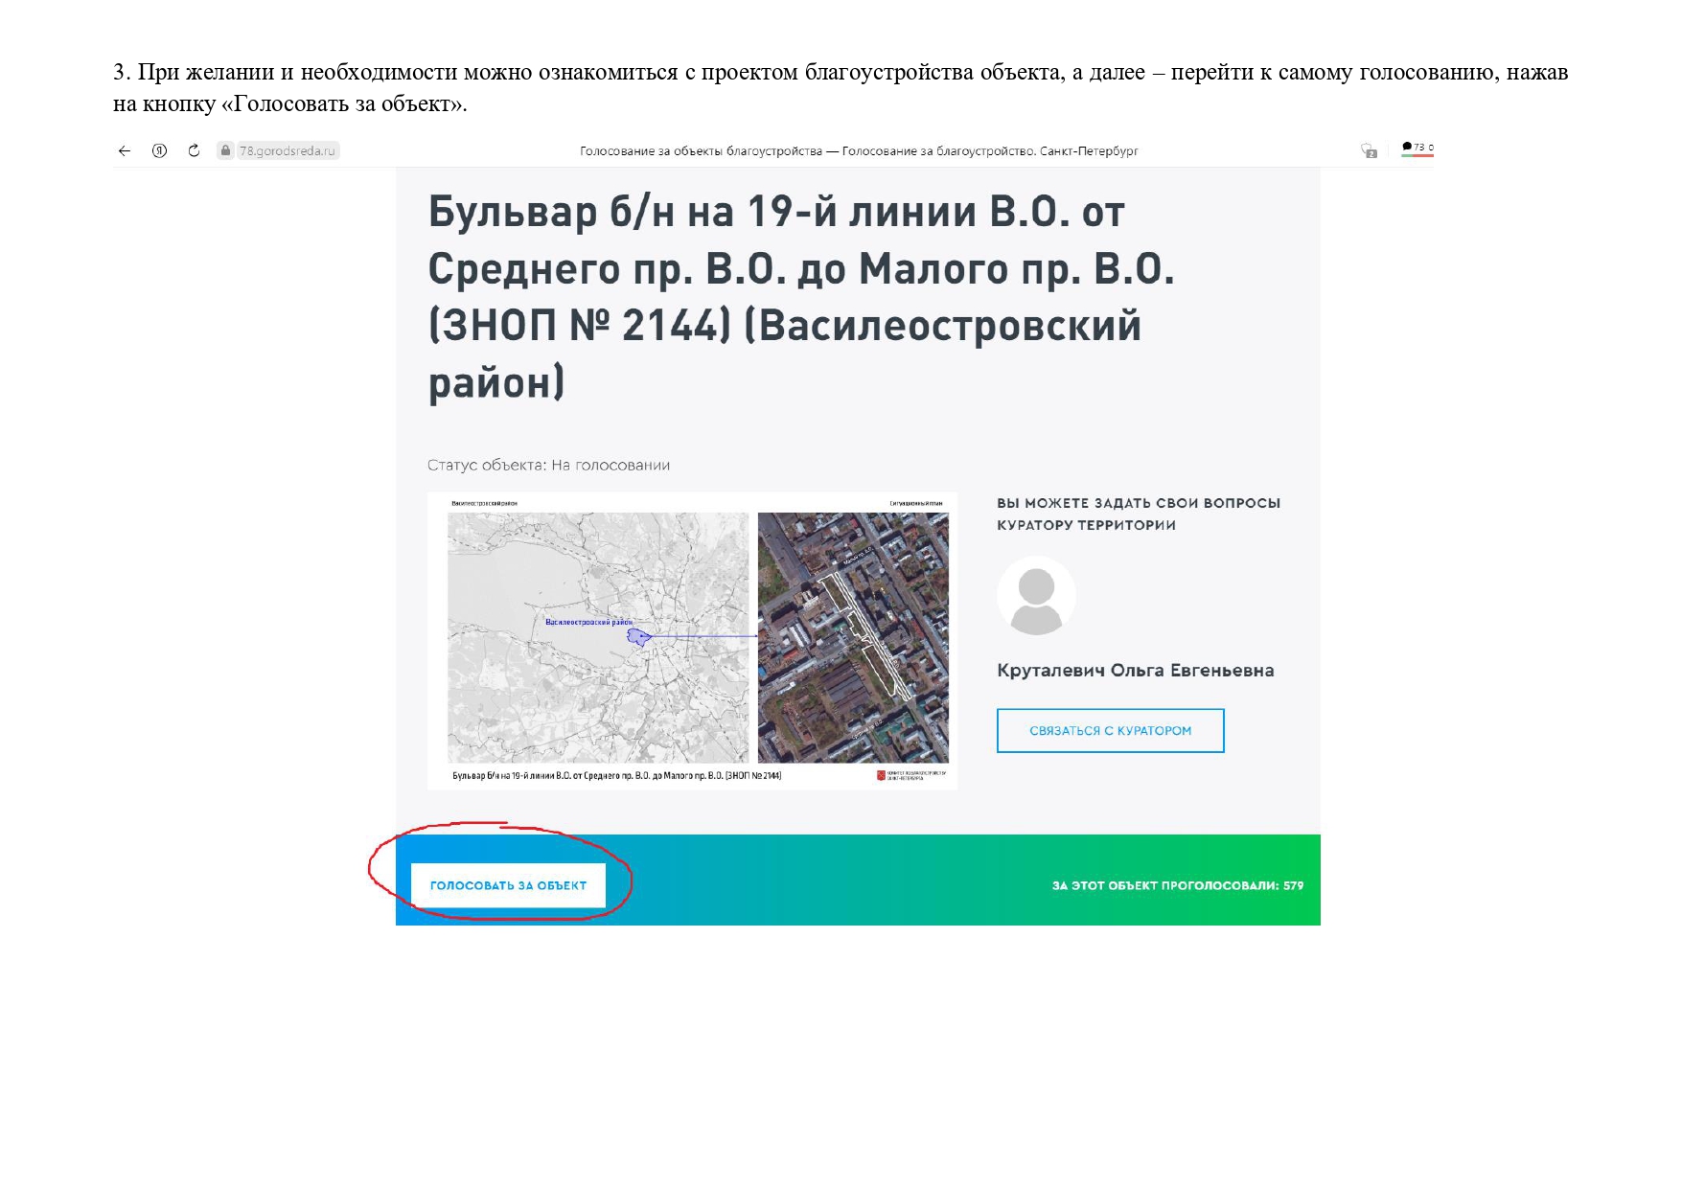Click the "Бульвар б/н на 19-й линии" heading
Image resolution: width=1682 pixels, height=1189 pixels.
point(800,297)
